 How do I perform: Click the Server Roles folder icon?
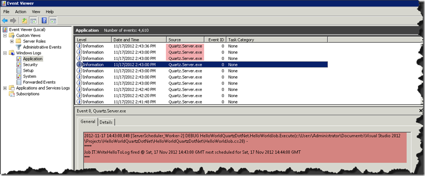click(x=18, y=41)
